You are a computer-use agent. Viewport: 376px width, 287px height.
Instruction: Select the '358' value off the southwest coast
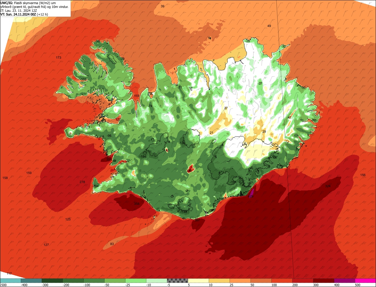[x=137, y=204]
